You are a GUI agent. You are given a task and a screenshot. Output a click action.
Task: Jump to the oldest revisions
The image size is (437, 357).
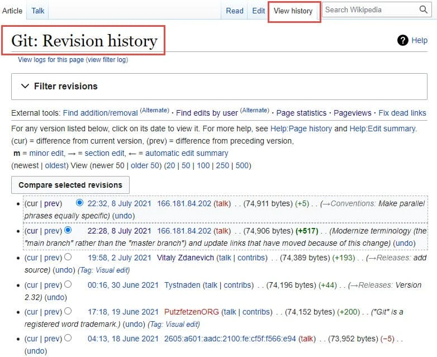55,165
